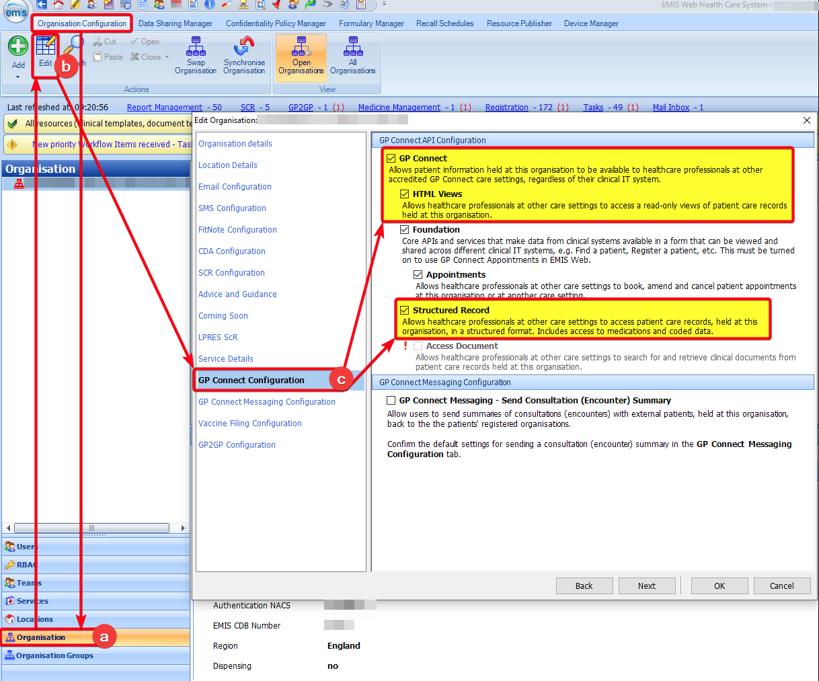Click the red calendar icon in the quick access bar
The height and width of the screenshot is (681, 819).
pos(176,4)
